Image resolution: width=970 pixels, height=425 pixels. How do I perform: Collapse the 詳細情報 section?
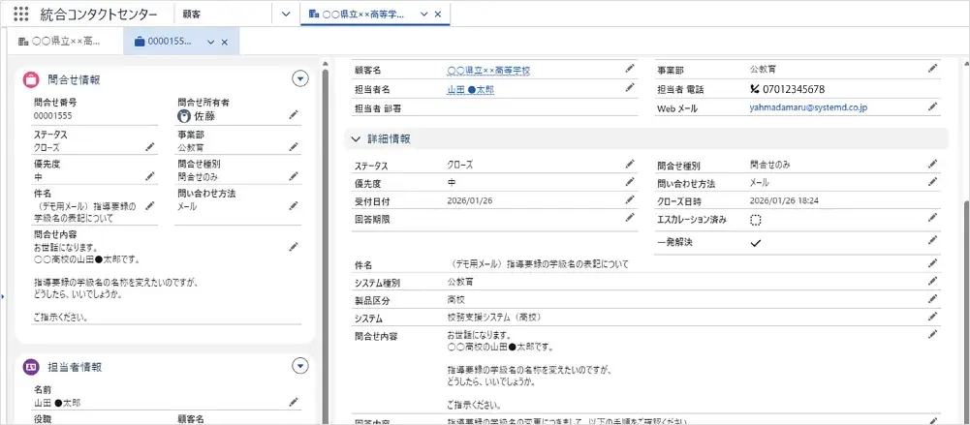tap(355, 139)
